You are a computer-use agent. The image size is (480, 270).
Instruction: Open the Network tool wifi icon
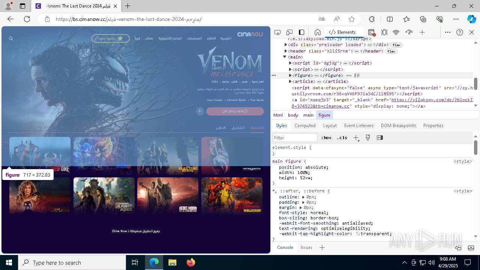pyautogui.click(x=396, y=32)
